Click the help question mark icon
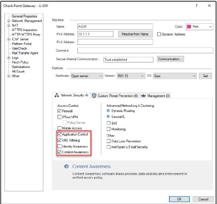 196,6
